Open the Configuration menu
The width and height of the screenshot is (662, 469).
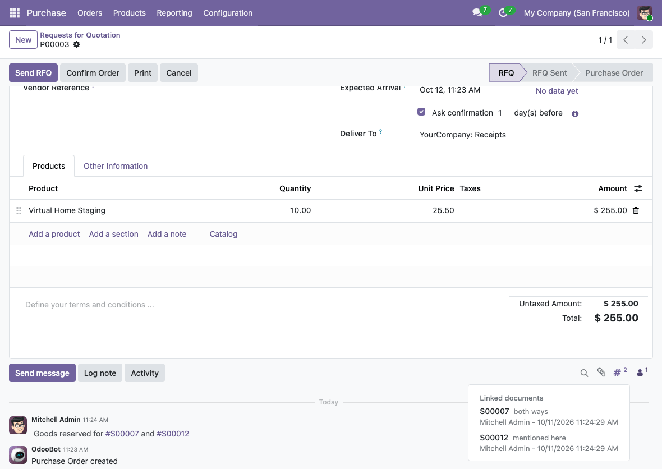228,13
